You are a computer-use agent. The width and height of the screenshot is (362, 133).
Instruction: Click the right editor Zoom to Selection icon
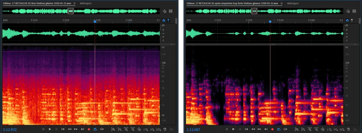coord(343,129)
